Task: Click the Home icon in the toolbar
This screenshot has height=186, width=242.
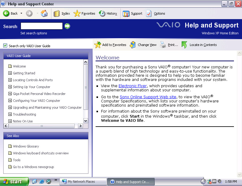Action: [x=44, y=13]
